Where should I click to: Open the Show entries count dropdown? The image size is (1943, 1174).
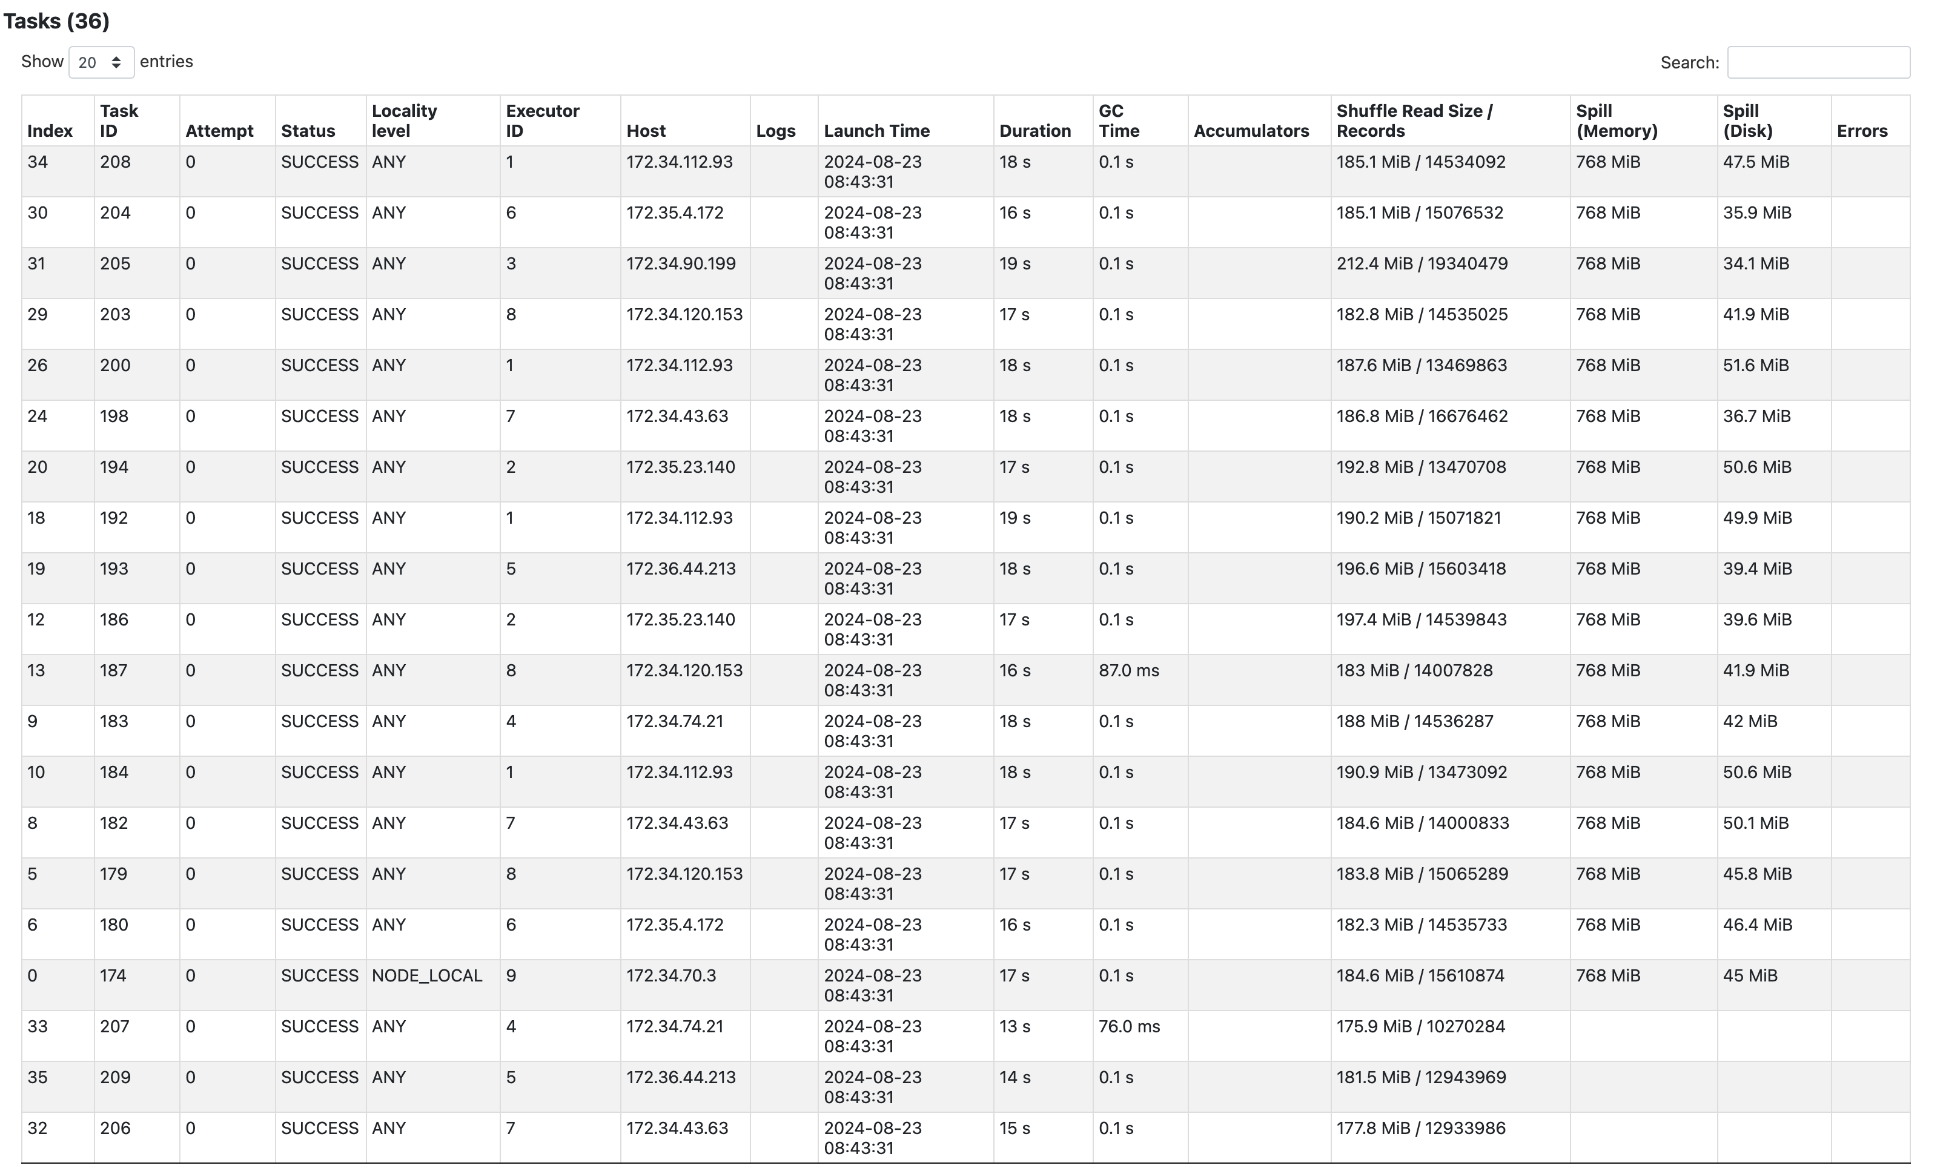coord(101,62)
